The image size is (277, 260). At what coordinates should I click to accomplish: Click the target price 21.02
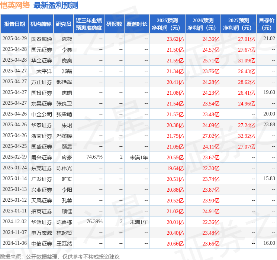tap(269, 38)
